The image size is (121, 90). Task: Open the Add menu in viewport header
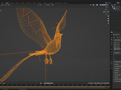coord(6,5)
